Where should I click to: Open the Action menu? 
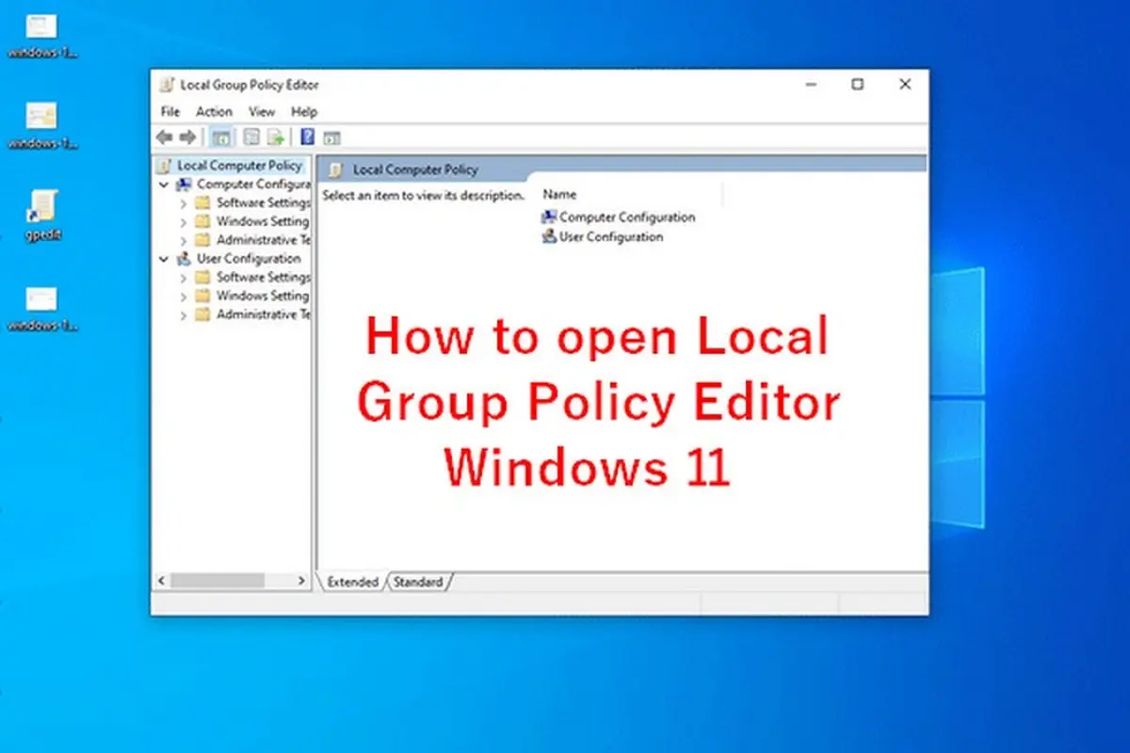214,111
